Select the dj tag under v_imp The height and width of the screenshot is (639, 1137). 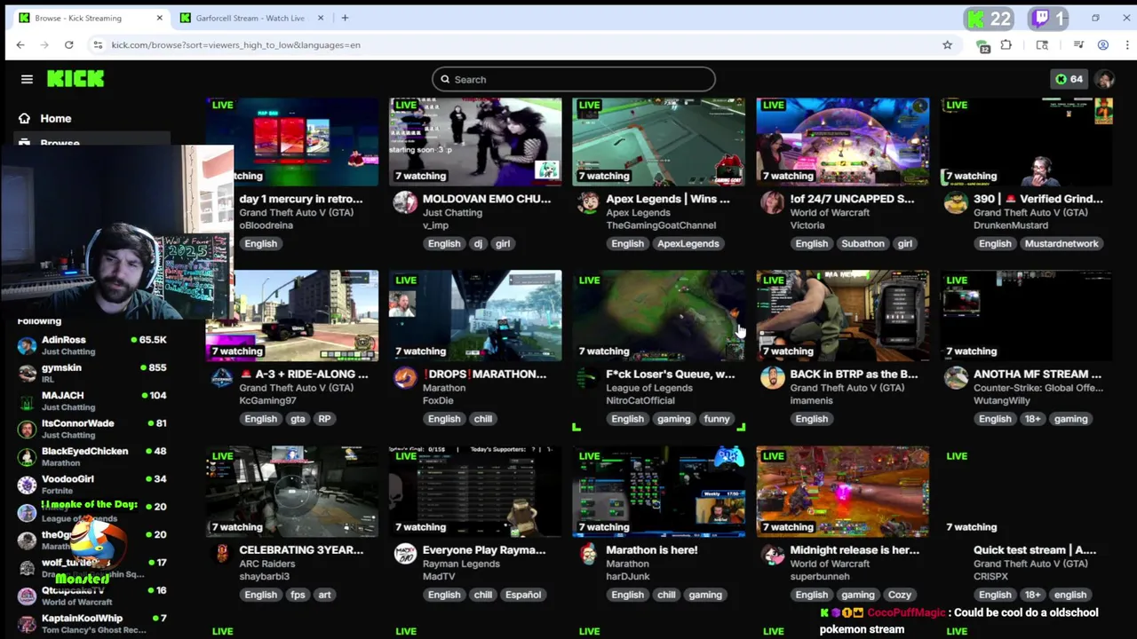[478, 243]
